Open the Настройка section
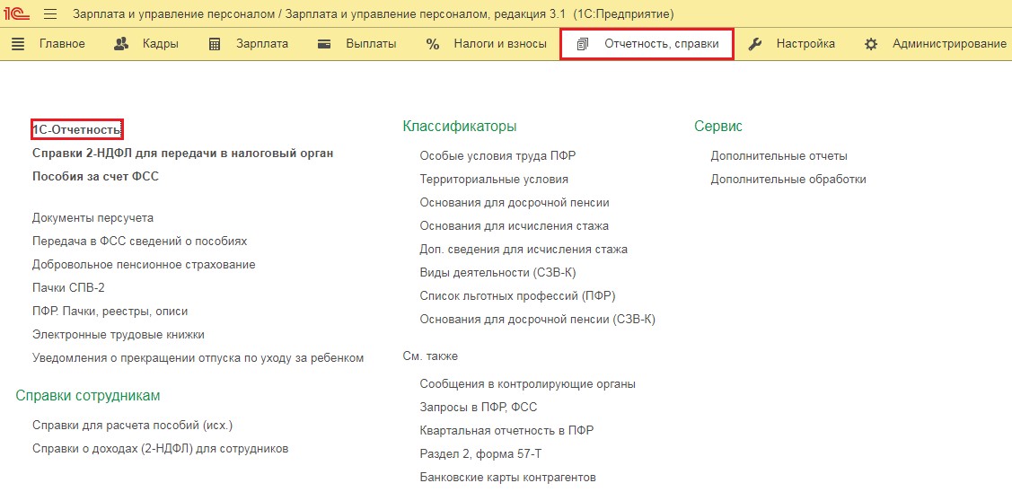Image resolution: width=1012 pixels, height=492 pixels. (805, 44)
